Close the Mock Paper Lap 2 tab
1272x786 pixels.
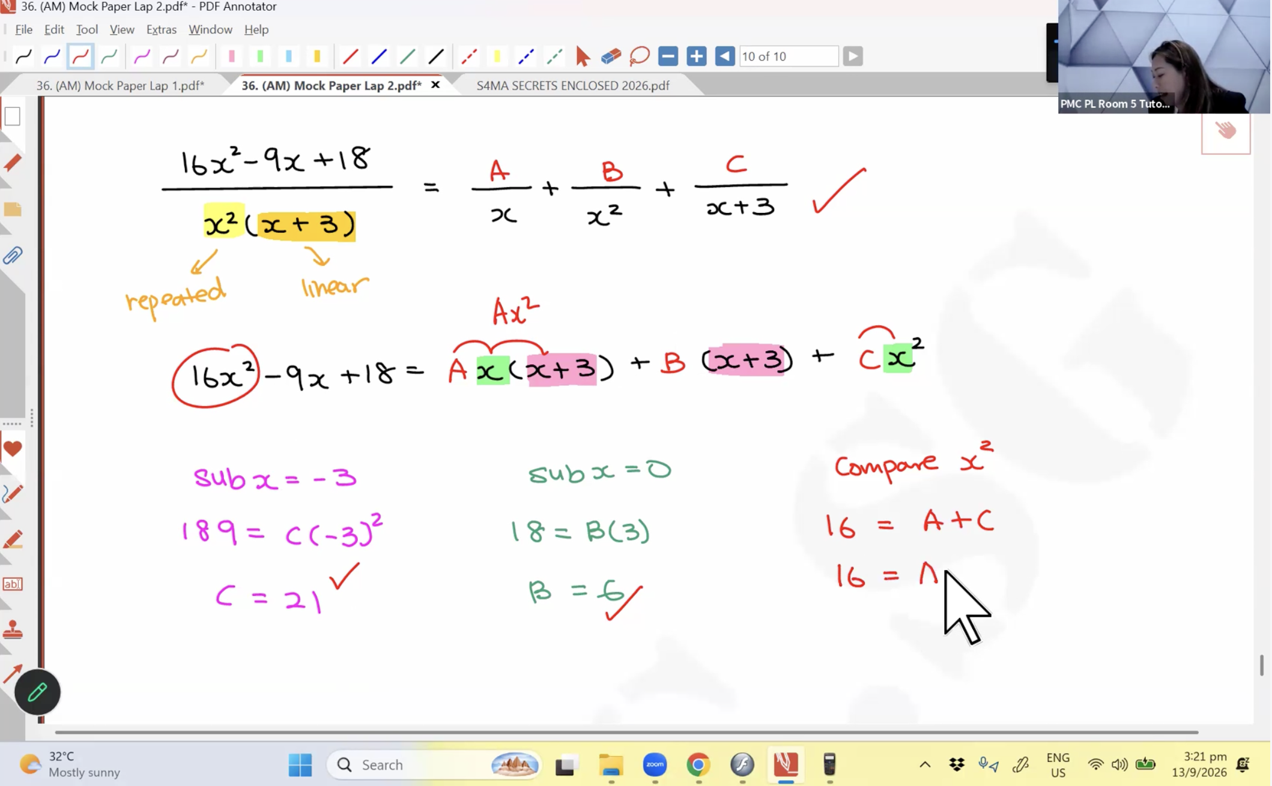pos(435,85)
